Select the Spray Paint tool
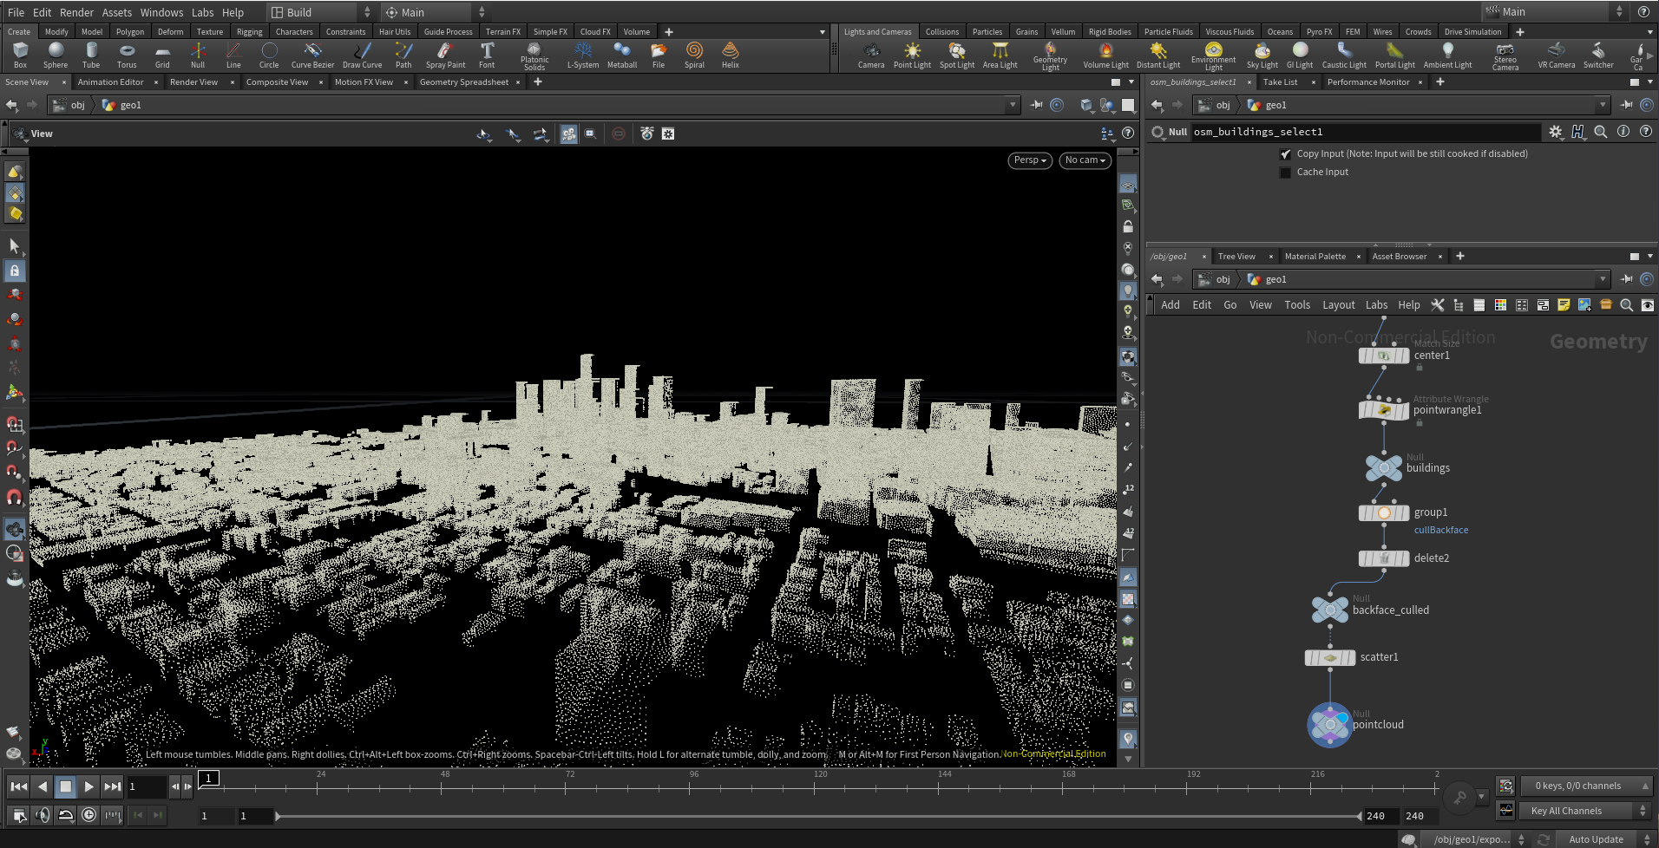Viewport: 1659px width, 848px height. click(x=445, y=55)
